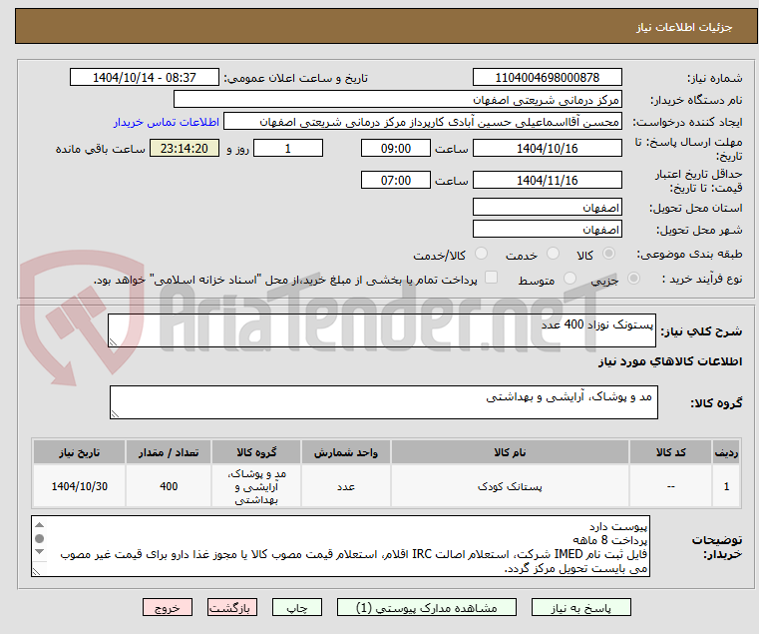
Task: Toggle the 'اسناد خزانه اسلامی' payment checkbox
Action: 492,278
